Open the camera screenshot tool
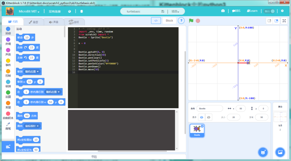Image resolution: width=291 pixels, height=161 pixels. click(x=223, y=11)
